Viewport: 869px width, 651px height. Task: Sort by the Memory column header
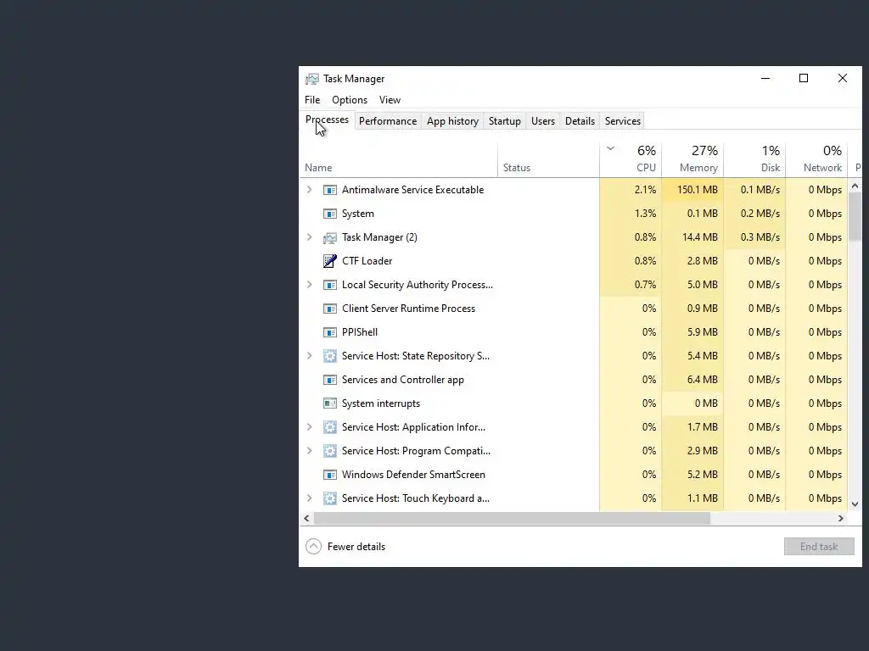pyautogui.click(x=692, y=160)
